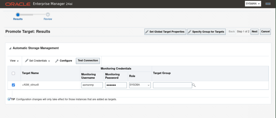Click Set Global Target Properties button
The image size is (276, 118).
(x=165, y=32)
